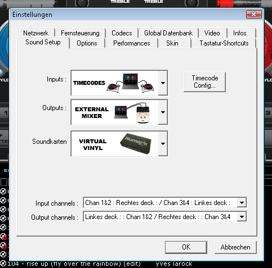Image resolution: width=272 pixels, height=268 pixels.
Task: Click the Numark Virtual Vinyl soundcard image
Action: [x=136, y=144]
